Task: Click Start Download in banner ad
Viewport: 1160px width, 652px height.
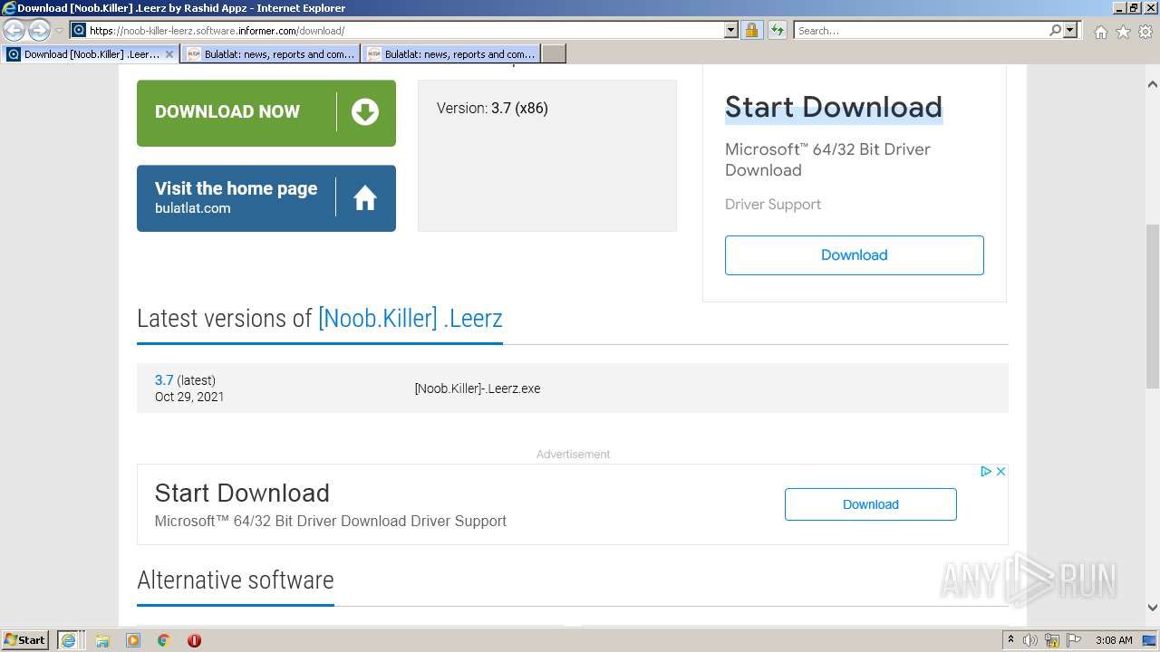Action: (x=242, y=493)
